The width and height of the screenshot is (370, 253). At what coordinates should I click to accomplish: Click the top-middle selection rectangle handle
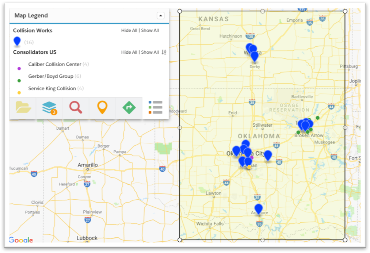point(262,11)
